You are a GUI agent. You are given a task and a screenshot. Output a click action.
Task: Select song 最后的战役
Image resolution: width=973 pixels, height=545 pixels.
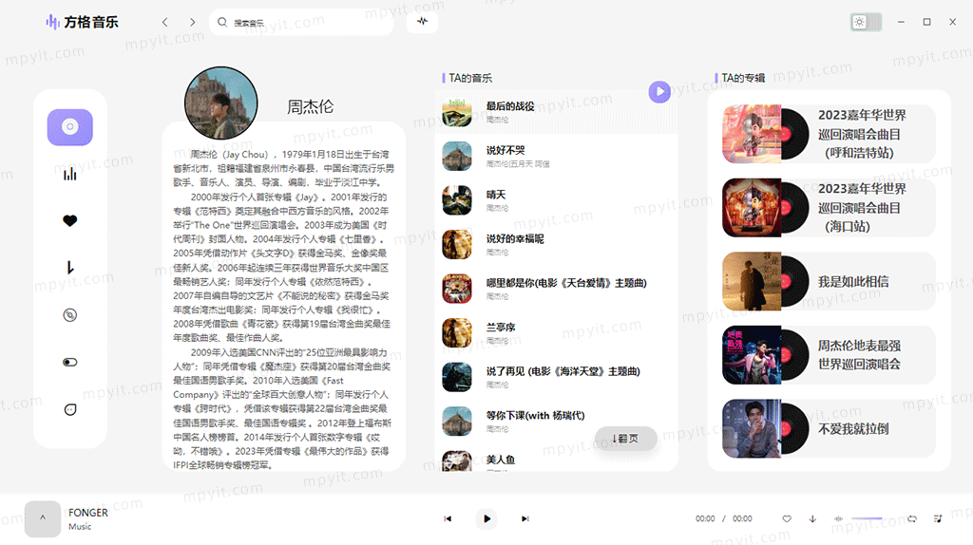click(557, 112)
